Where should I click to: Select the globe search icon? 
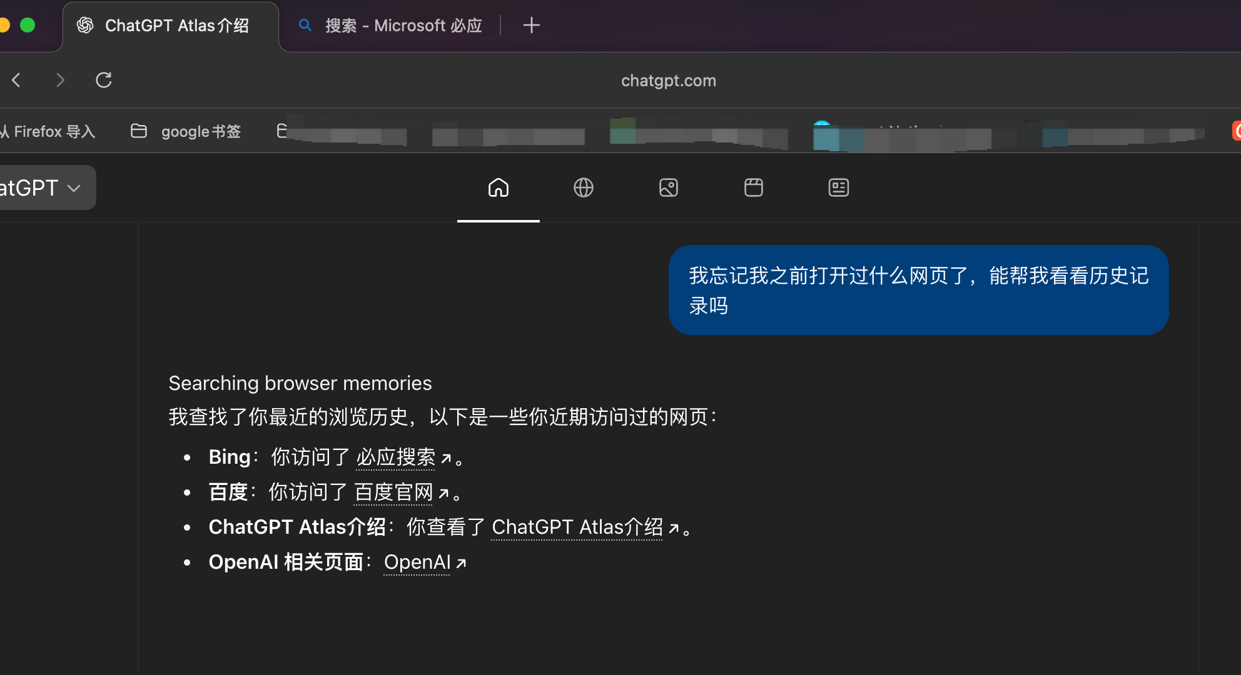(583, 187)
